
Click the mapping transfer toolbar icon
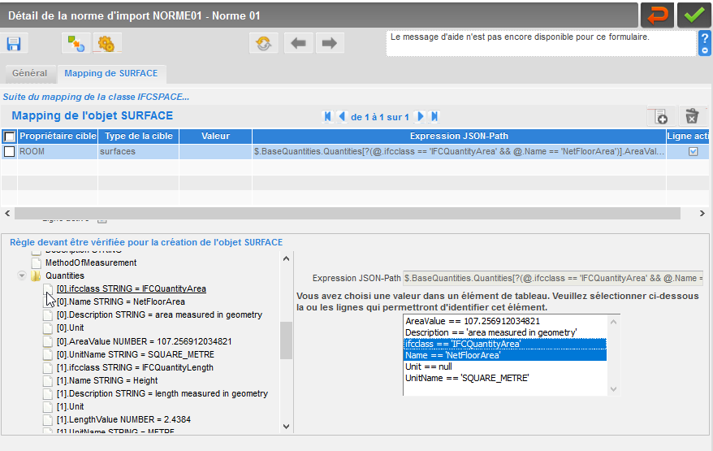pos(76,44)
